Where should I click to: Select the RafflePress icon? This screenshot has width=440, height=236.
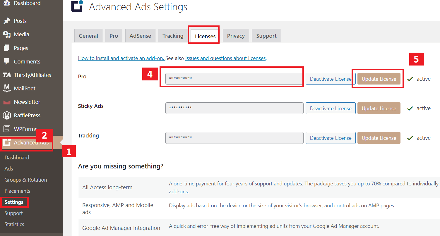(x=6, y=115)
